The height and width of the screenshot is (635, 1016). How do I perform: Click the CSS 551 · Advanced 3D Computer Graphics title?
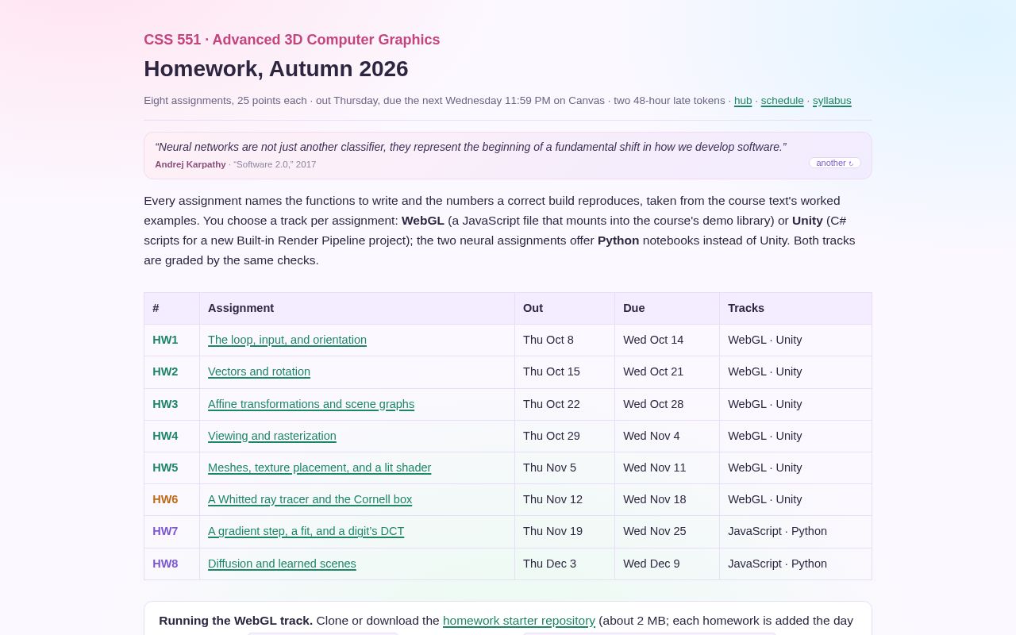pyautogui.click(x=291, y=40)
